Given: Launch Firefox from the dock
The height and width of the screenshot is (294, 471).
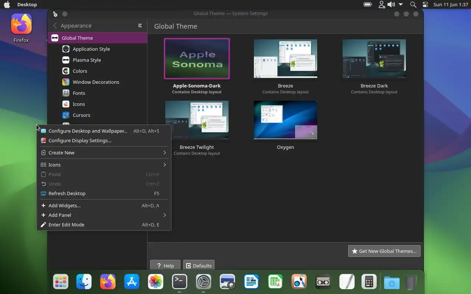Looking at the screenshot, I should (108, 282).
